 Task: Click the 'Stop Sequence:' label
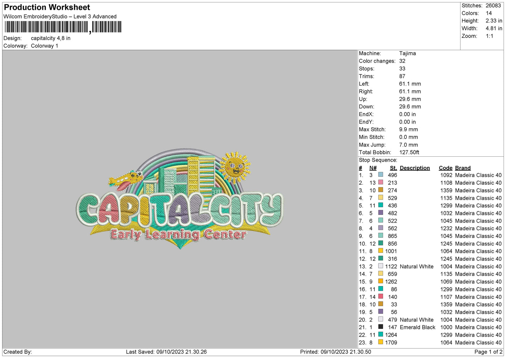[378, 160]
